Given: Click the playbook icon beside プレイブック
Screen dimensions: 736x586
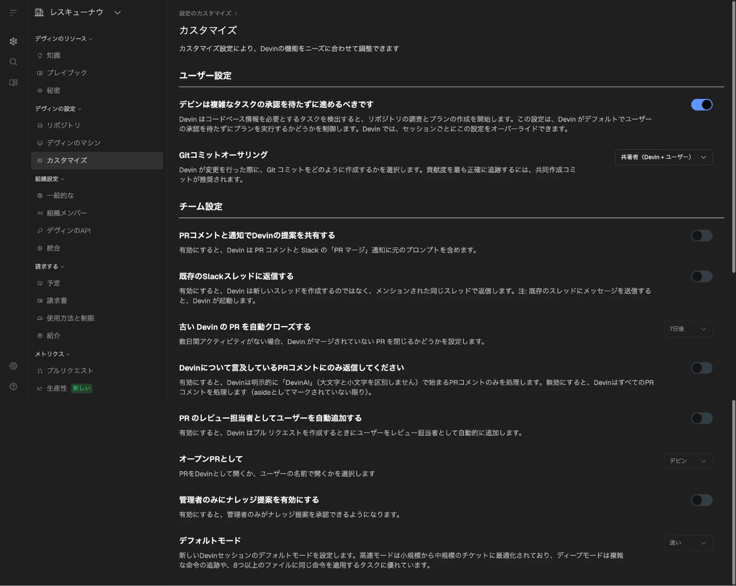Looking at the screenshot, I should [x=40, y=73].
